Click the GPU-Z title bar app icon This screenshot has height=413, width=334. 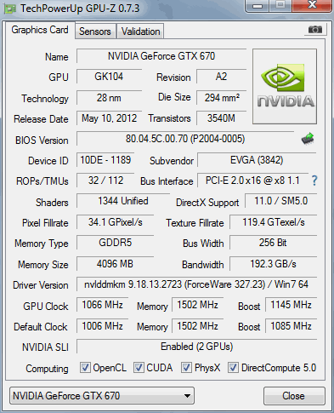click(x=10, y=9)
